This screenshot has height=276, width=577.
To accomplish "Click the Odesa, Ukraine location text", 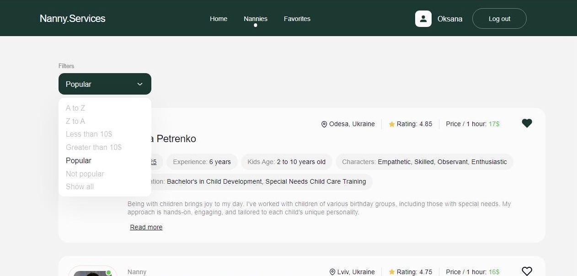I will coord(352,124).
